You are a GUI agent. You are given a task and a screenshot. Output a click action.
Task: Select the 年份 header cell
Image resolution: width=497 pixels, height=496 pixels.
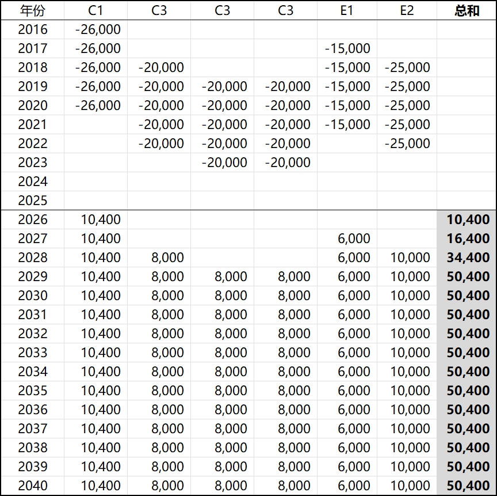pyautogui.click(x=32, y=10)
